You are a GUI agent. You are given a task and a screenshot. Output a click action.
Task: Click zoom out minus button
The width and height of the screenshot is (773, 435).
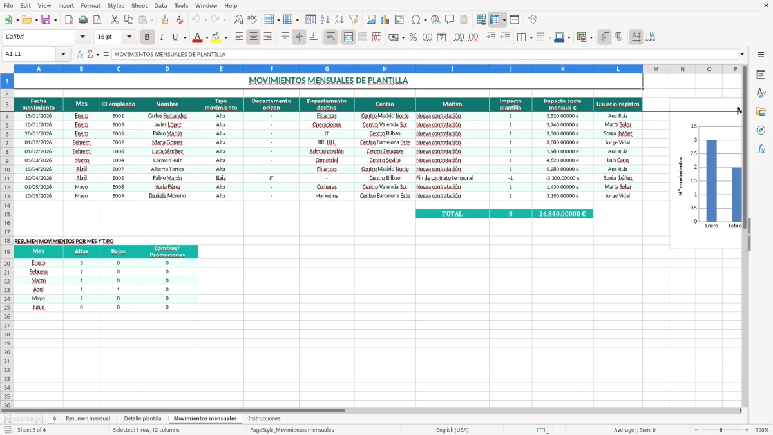695,430
